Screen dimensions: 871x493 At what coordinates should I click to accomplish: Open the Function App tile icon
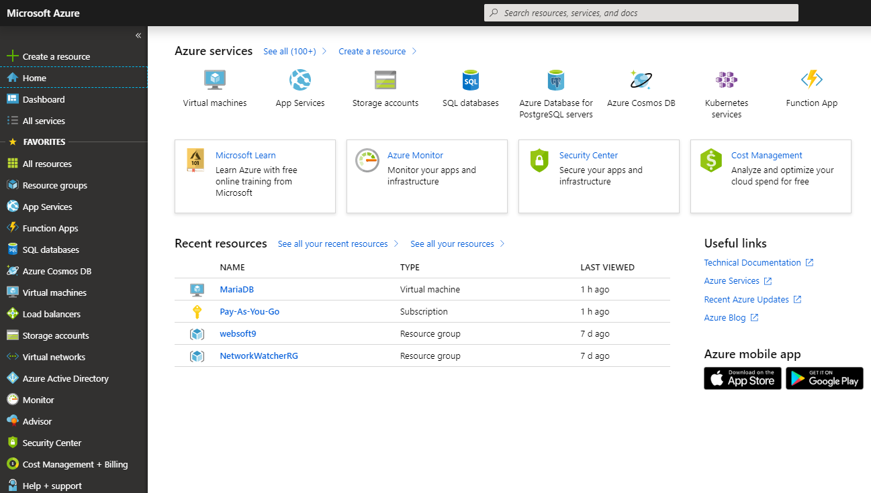pyautogui.click(x=812, y=80)
